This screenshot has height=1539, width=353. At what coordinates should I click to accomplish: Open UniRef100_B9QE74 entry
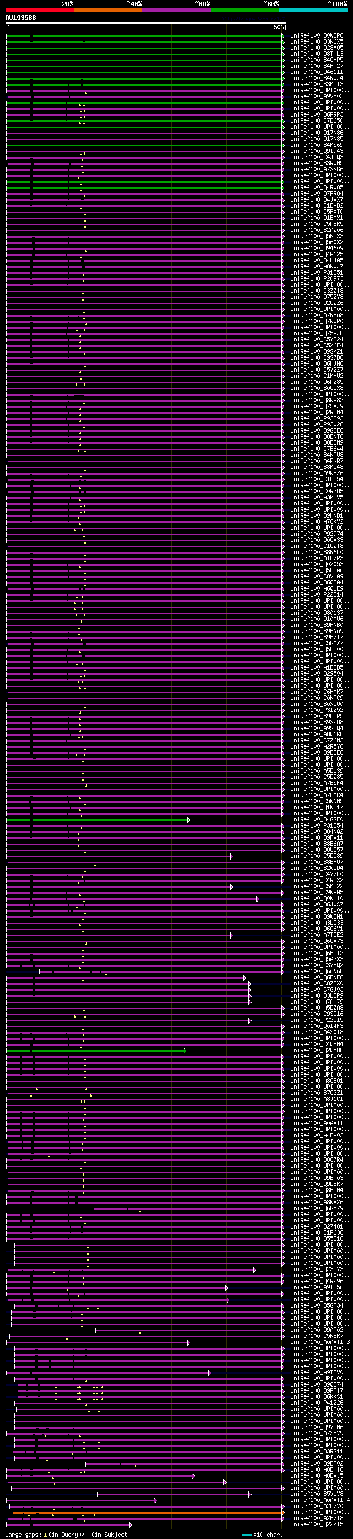[x=317, y=1385]
